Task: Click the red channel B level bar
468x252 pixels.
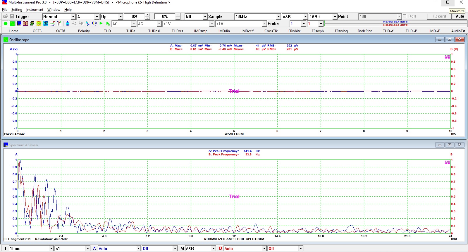Action: 395,25
